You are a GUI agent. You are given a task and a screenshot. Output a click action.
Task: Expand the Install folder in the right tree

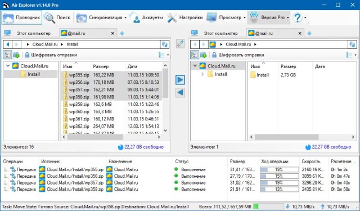click(202, 74)
